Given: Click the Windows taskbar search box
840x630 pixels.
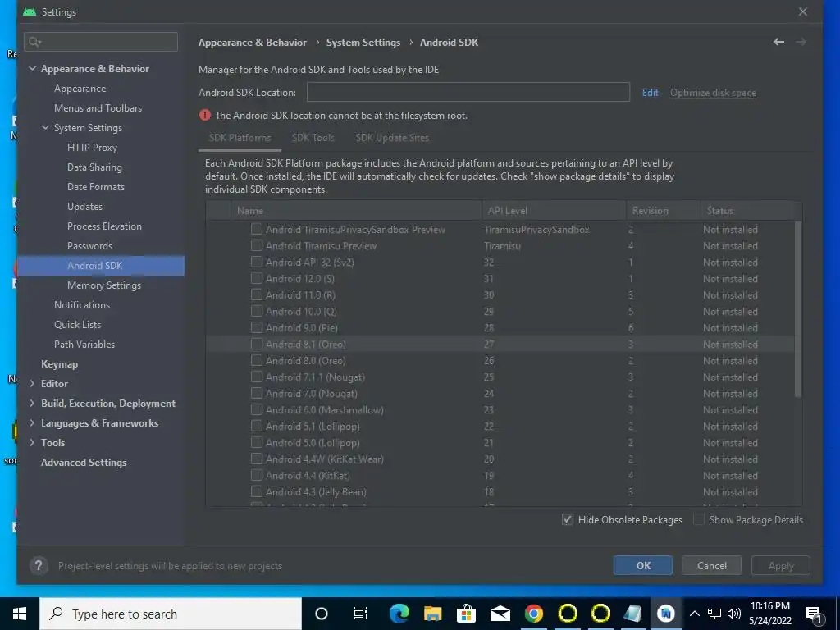Looking at the screenshot, I should 171,614.
